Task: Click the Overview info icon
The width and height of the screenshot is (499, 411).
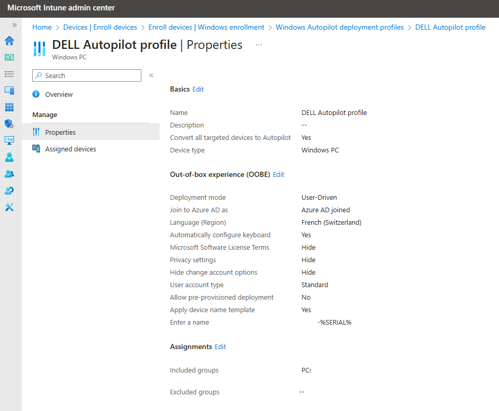Action: click(x=36, y=94)
